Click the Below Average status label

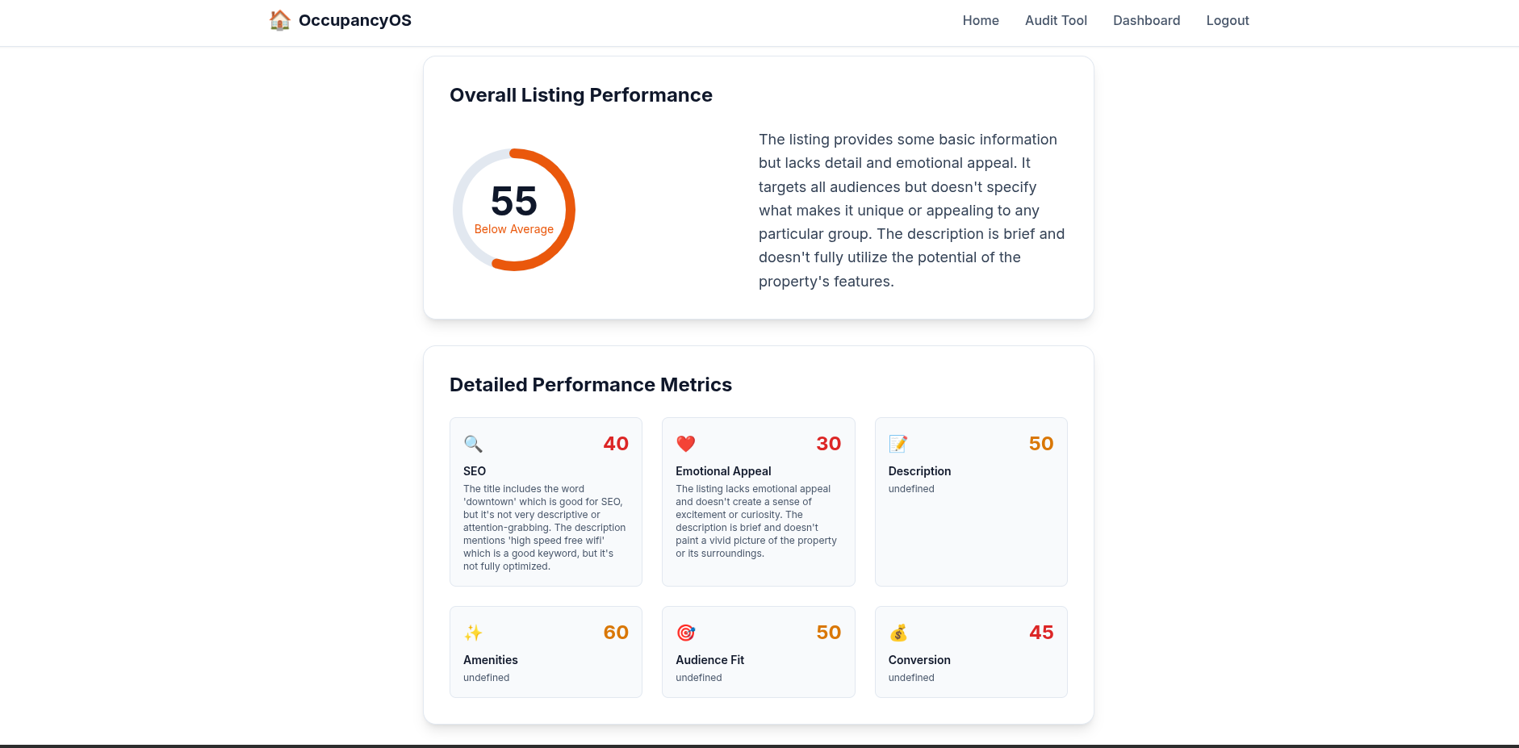513,229
